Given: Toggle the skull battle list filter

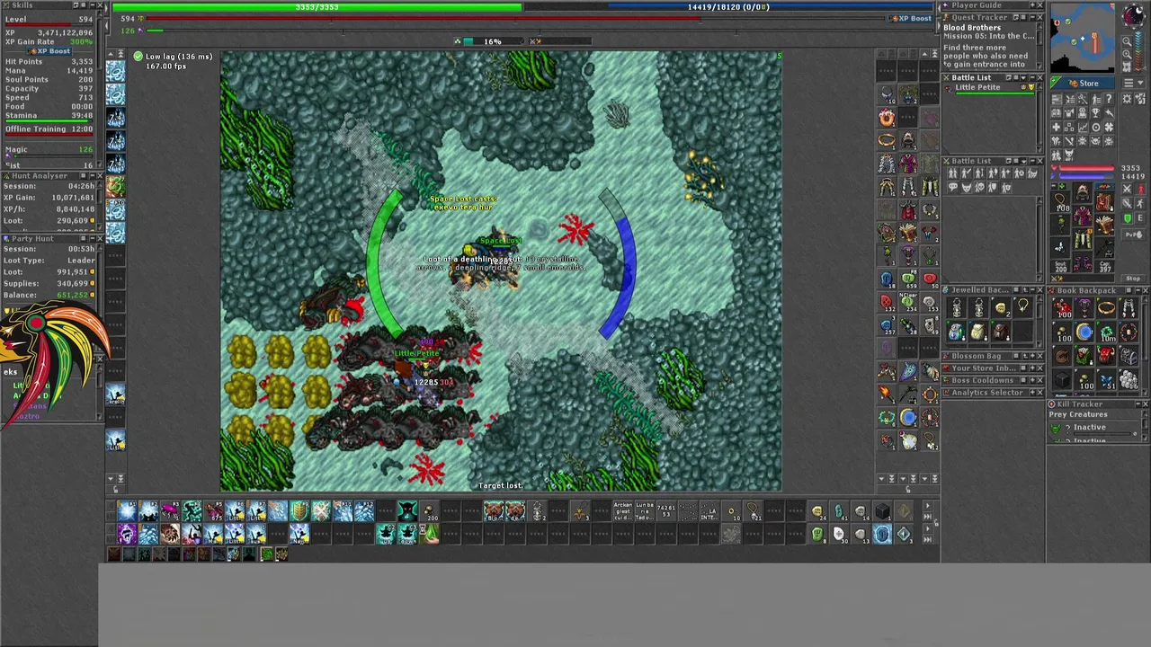Looking at the screenshot, I should pyautogui.click(x=980, y=187).
